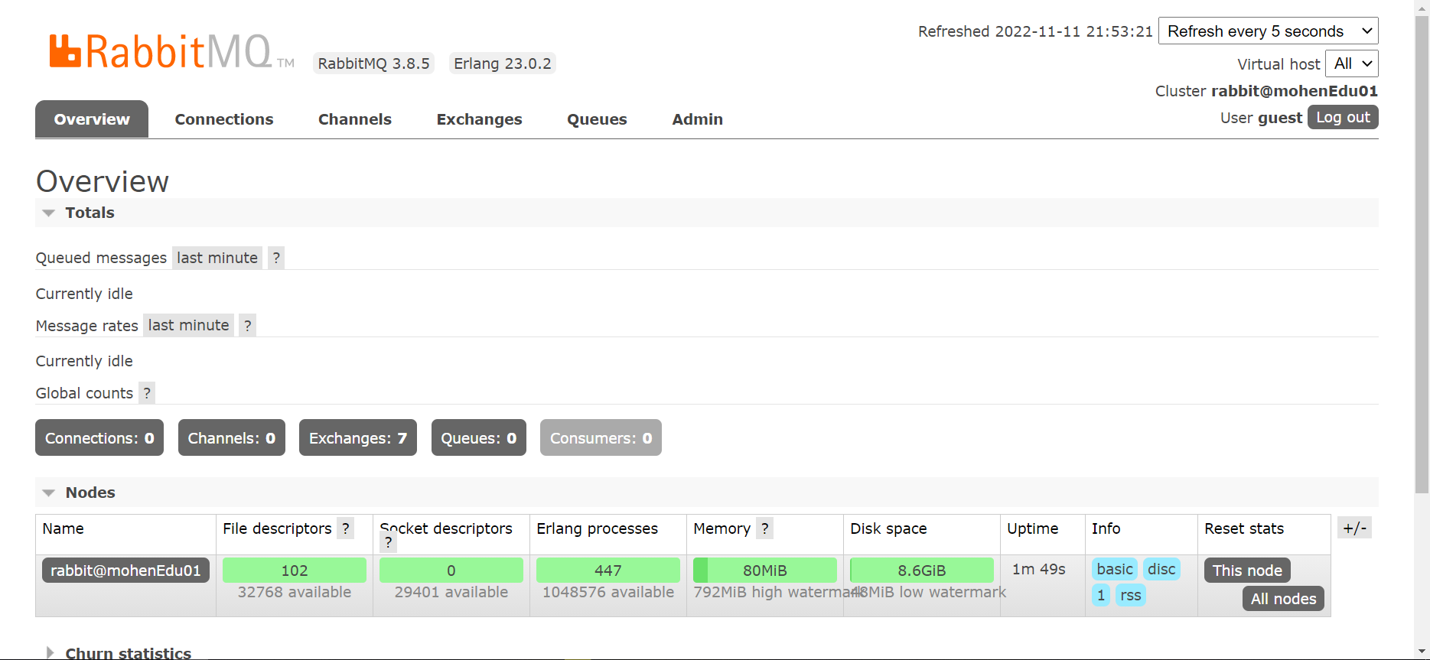Screen dimensions: 1430x660
Task: Open the Queues tab
Action: pyautogui.click(x=597, y=119)
